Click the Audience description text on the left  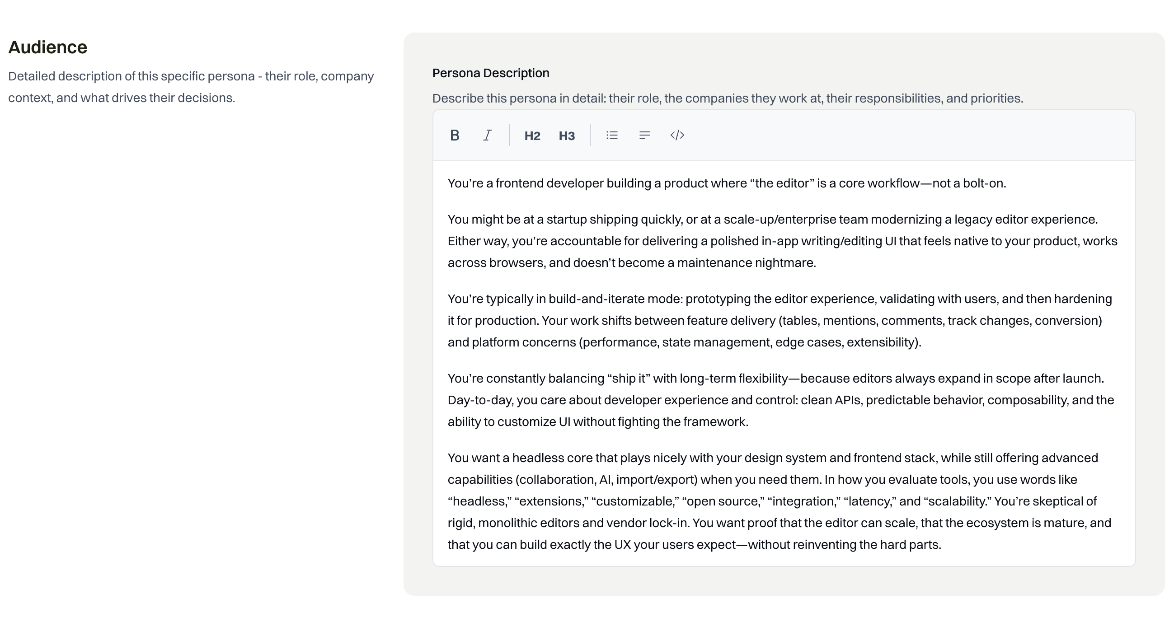(191, 87)
